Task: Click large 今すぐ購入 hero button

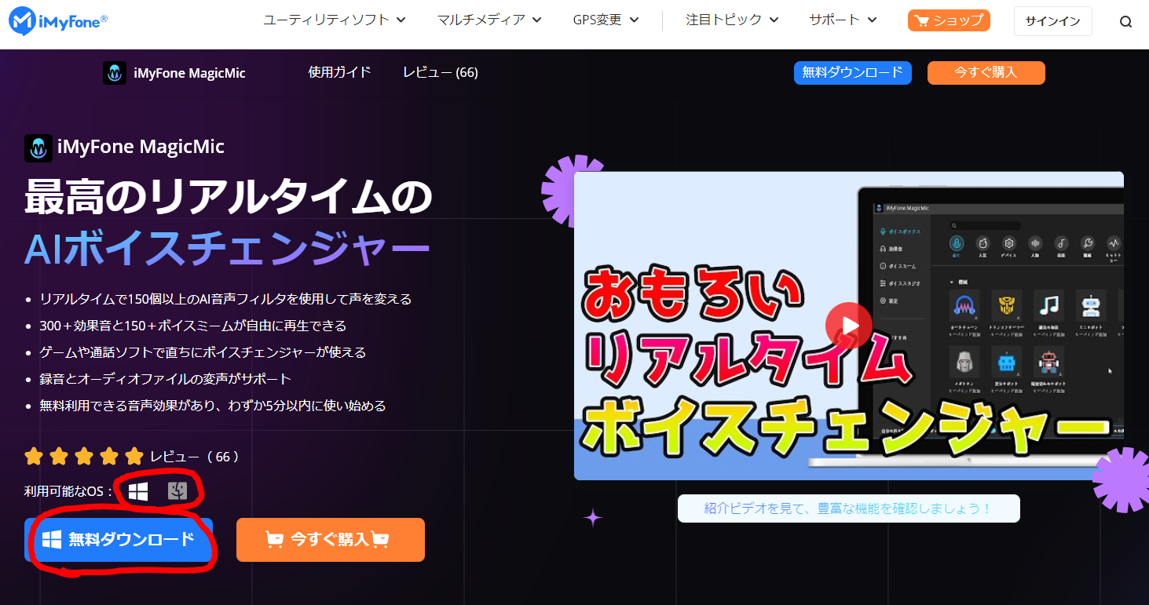Action: pyautogui.click(x=331, y=540)
